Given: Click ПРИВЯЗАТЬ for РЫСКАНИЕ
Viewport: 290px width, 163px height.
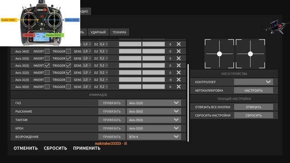Looking at the screenshot, I should pos(112,111).
